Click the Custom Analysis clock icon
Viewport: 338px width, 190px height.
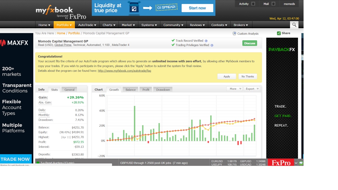pyautogui.click(x=234, y=33)
